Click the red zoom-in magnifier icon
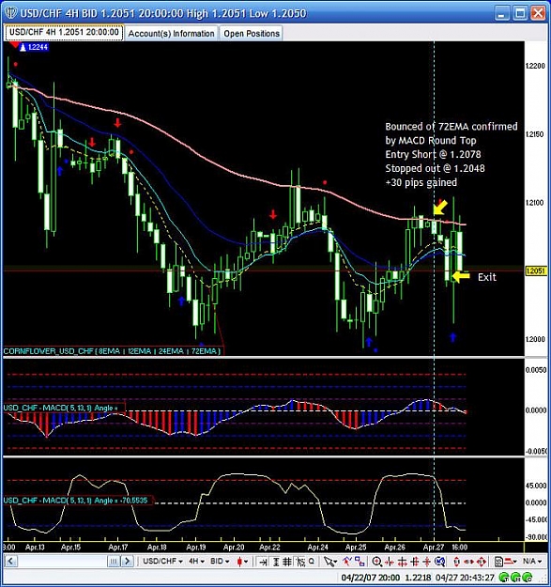 [x=377, y=562]
